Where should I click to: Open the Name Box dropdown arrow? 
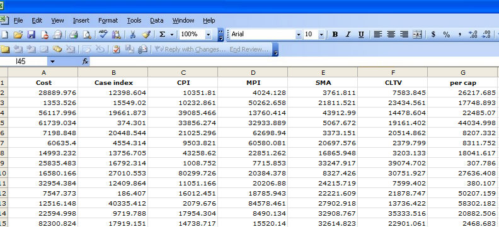point(52,61)
